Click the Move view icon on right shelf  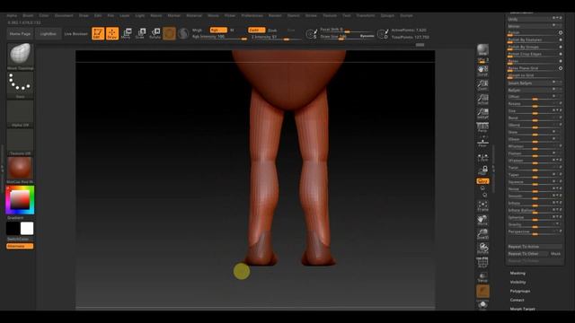(482, 221)
